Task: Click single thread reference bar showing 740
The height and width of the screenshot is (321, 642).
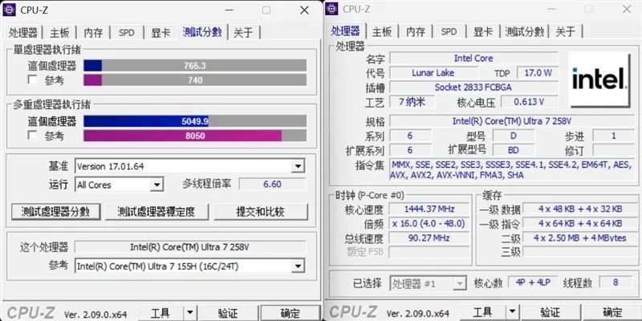Action: pos(195,79)
